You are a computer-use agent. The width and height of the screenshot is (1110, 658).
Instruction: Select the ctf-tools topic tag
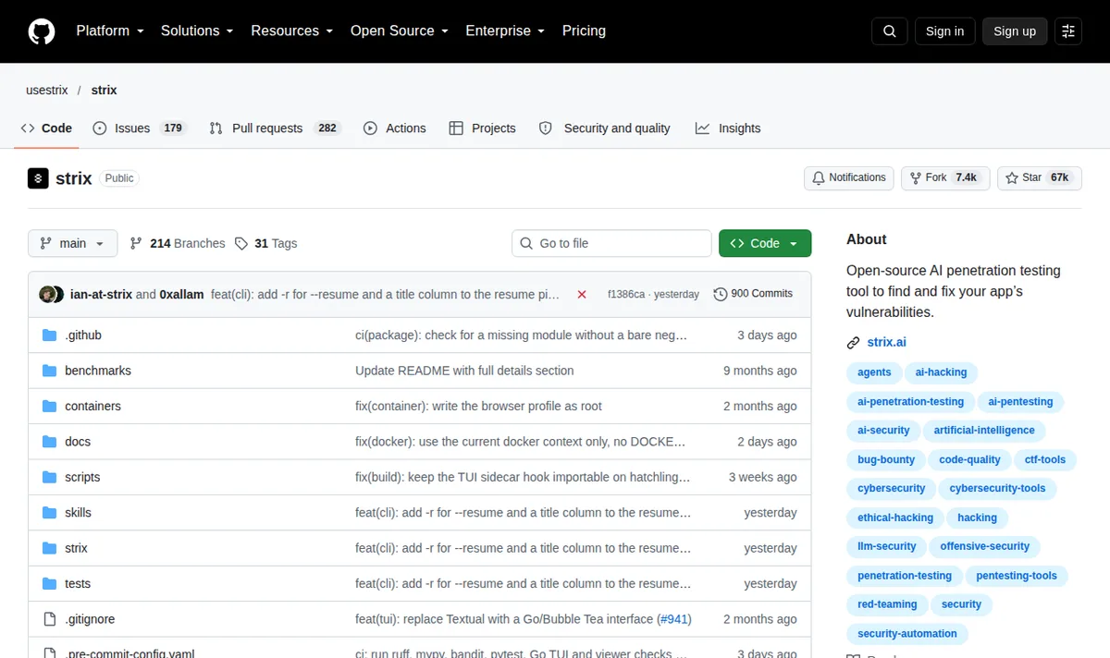(x=1045, y=459)
